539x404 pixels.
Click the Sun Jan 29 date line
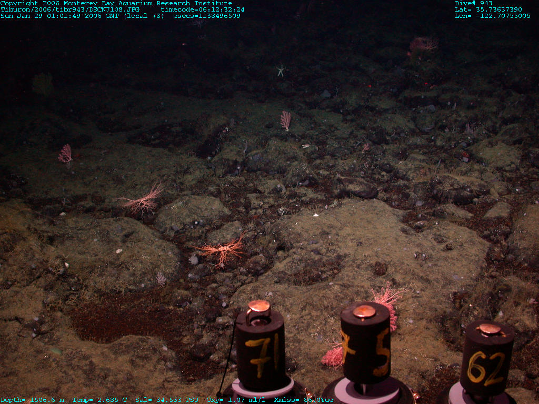[x=84, y=16]
